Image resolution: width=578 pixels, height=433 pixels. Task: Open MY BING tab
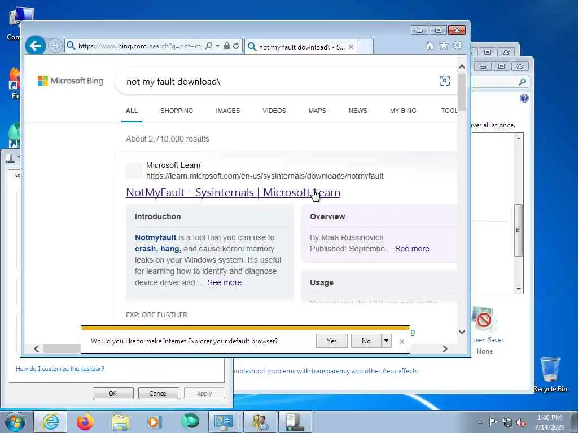(x=403, y=111)
